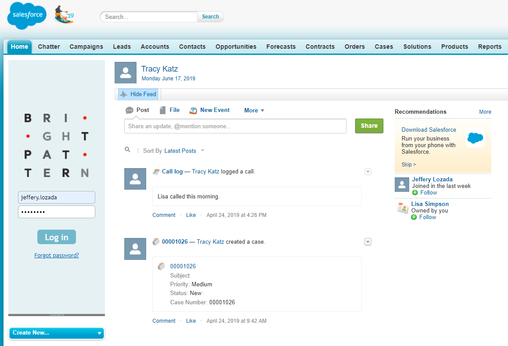Viewport: 508px width, 346px height.
Task: Open the Contacts tab
Action: (192, 47)
